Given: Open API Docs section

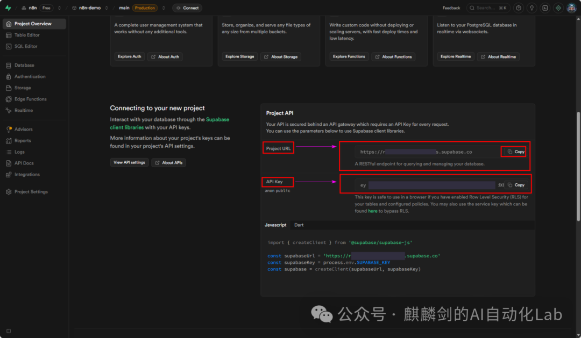Looking at the screenshot, I should coord(24,163).
